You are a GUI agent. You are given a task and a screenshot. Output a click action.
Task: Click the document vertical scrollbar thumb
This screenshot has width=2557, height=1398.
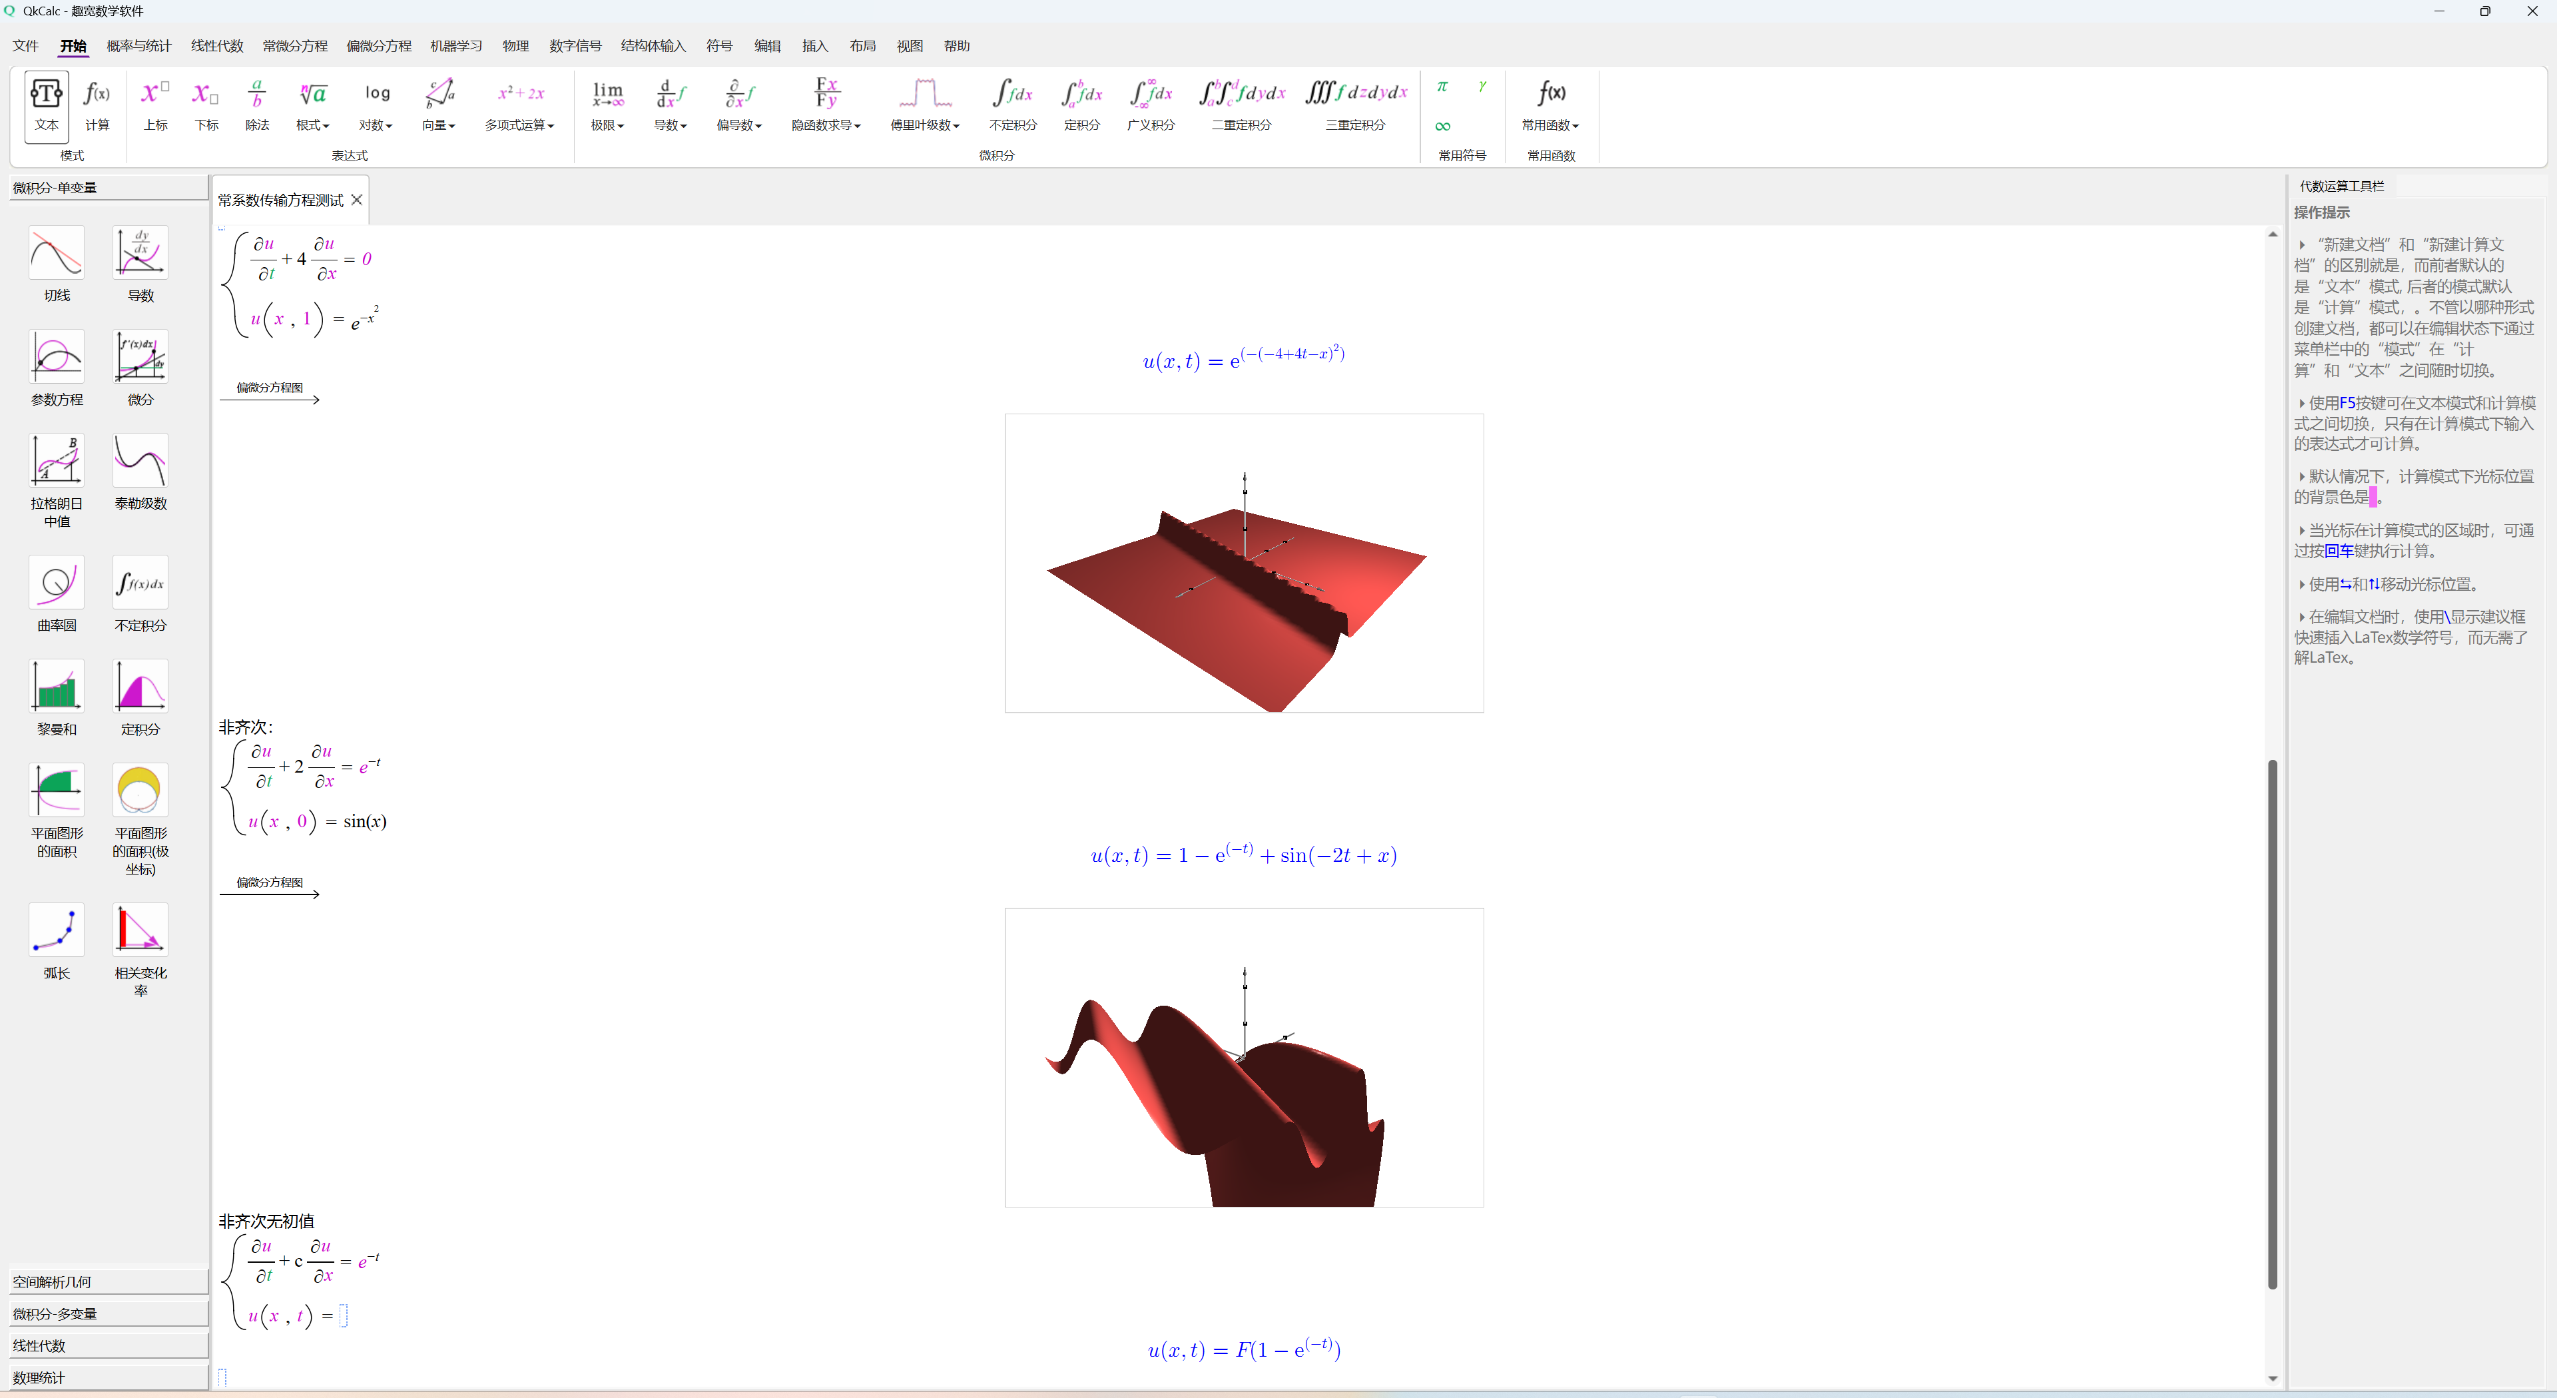point(2272,1022)
